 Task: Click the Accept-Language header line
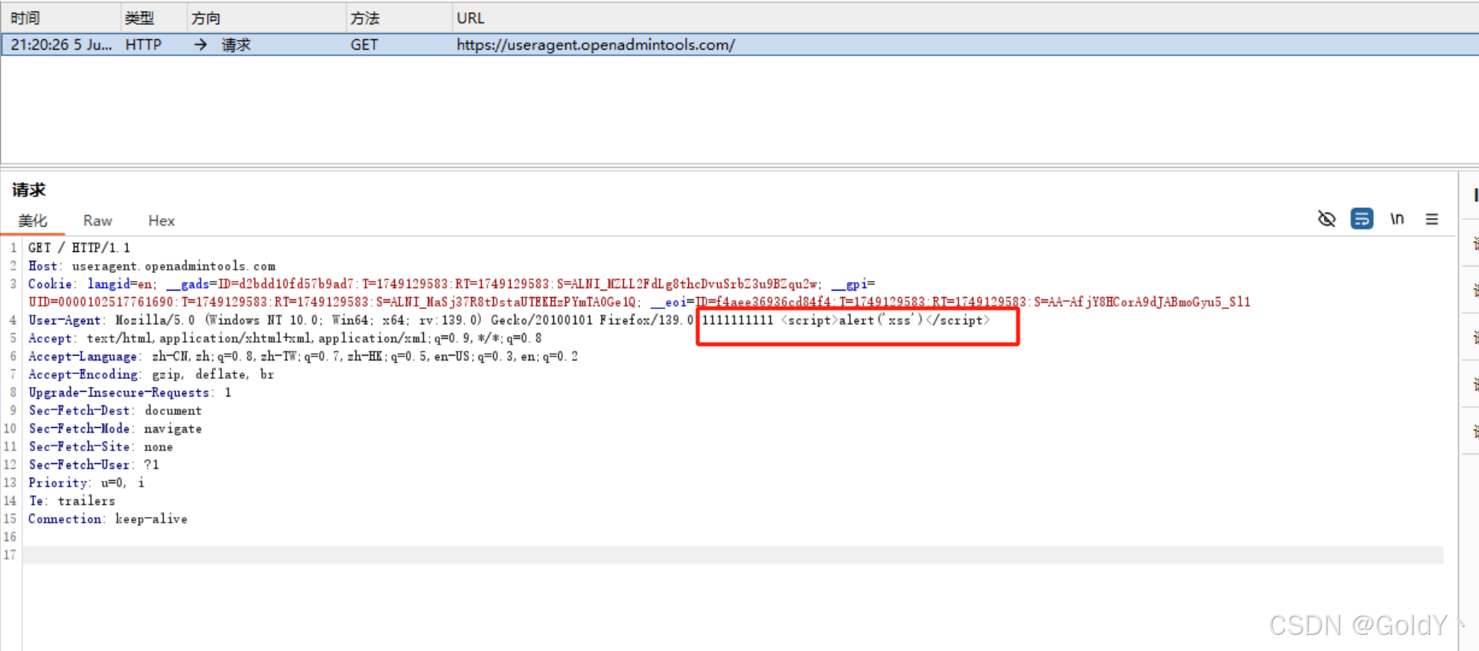click(304, 356)
